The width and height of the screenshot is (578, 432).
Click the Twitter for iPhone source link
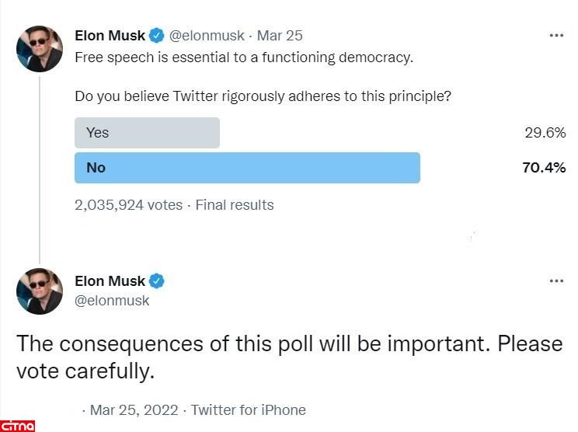point(249,409)
